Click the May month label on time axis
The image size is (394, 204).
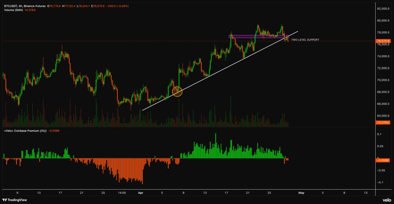pyautogui.click(x=301, y=193)
